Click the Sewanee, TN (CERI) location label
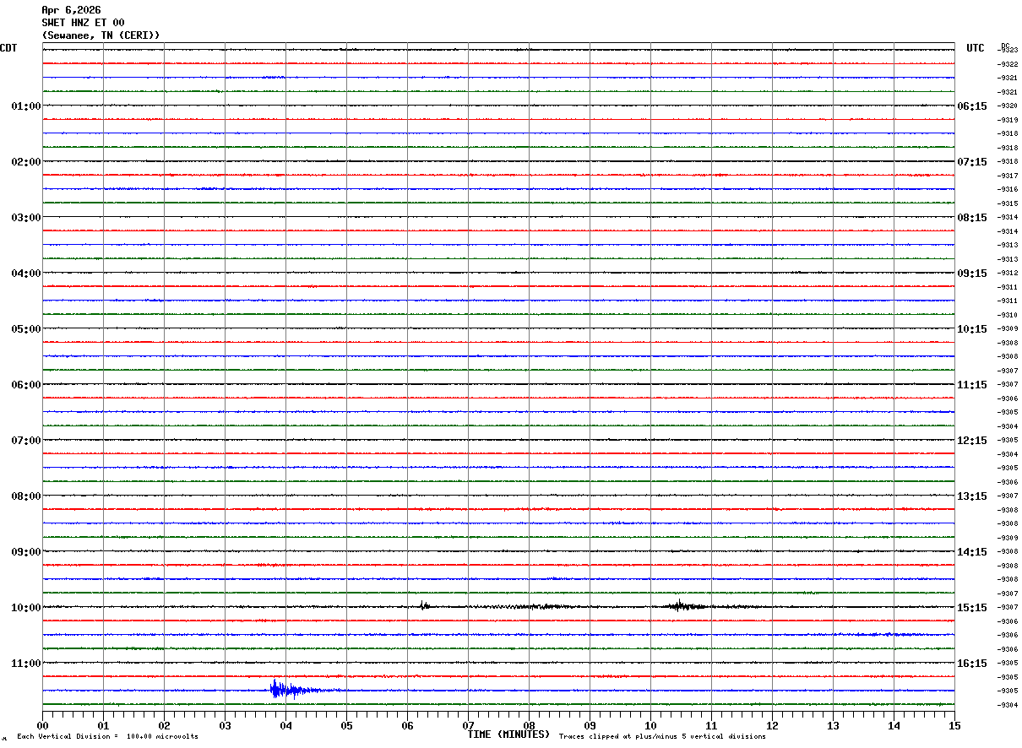Viewport: 1022px width, 748px height. click(x=101, y=35)
